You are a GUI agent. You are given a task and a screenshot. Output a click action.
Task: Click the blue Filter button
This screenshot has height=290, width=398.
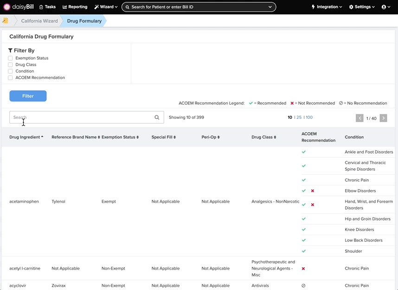click(x=28, y=96)
